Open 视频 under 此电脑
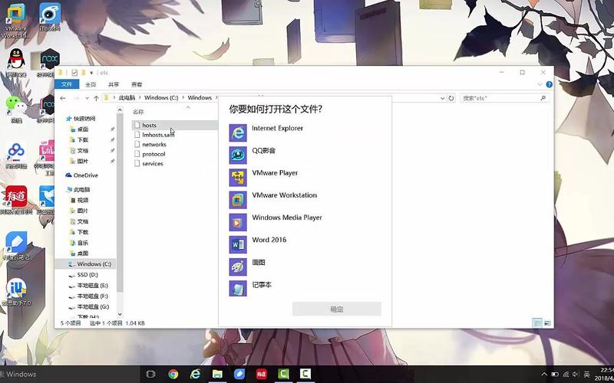Viewport: 614px width, 383px height. tap(83, 200)
